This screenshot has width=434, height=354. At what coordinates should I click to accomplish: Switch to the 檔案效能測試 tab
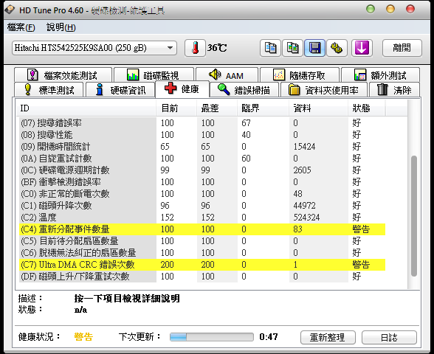click(x=63, y=75)
